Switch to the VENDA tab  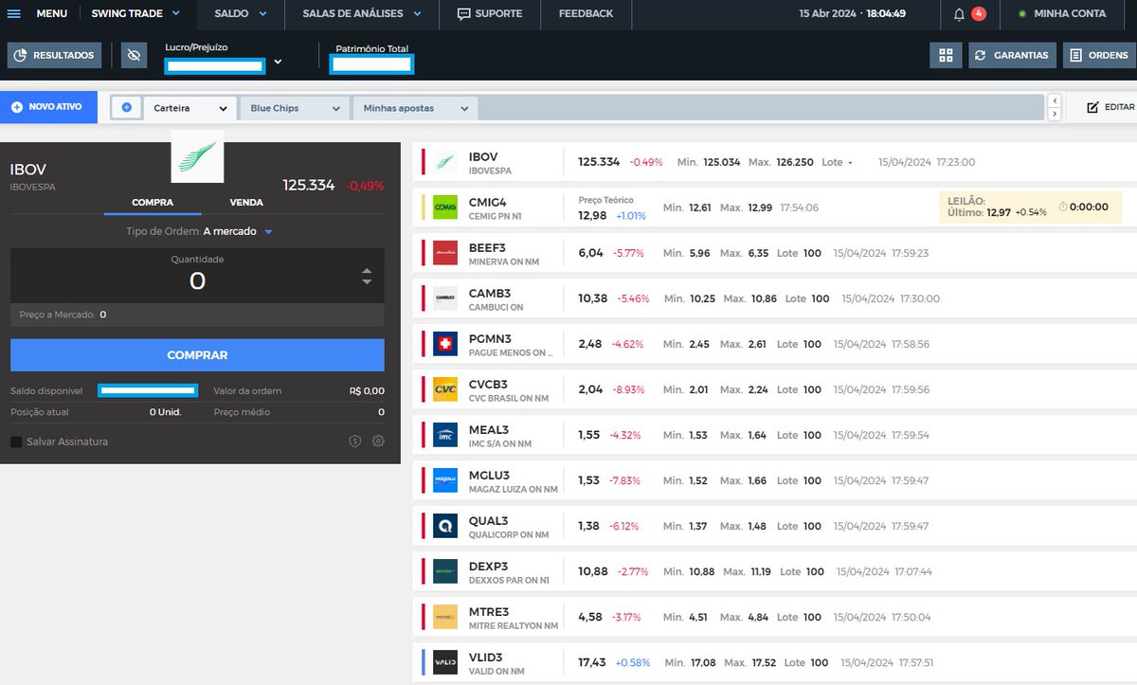pos(246,203)
